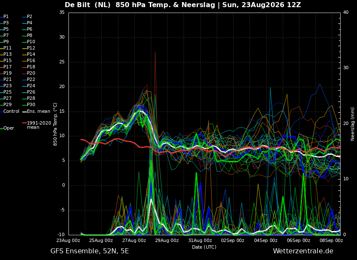This screenshot has height=260, width=357.
Task: Click the P9 legend entry
Action: pyautogui.click(x=4, y=42)
